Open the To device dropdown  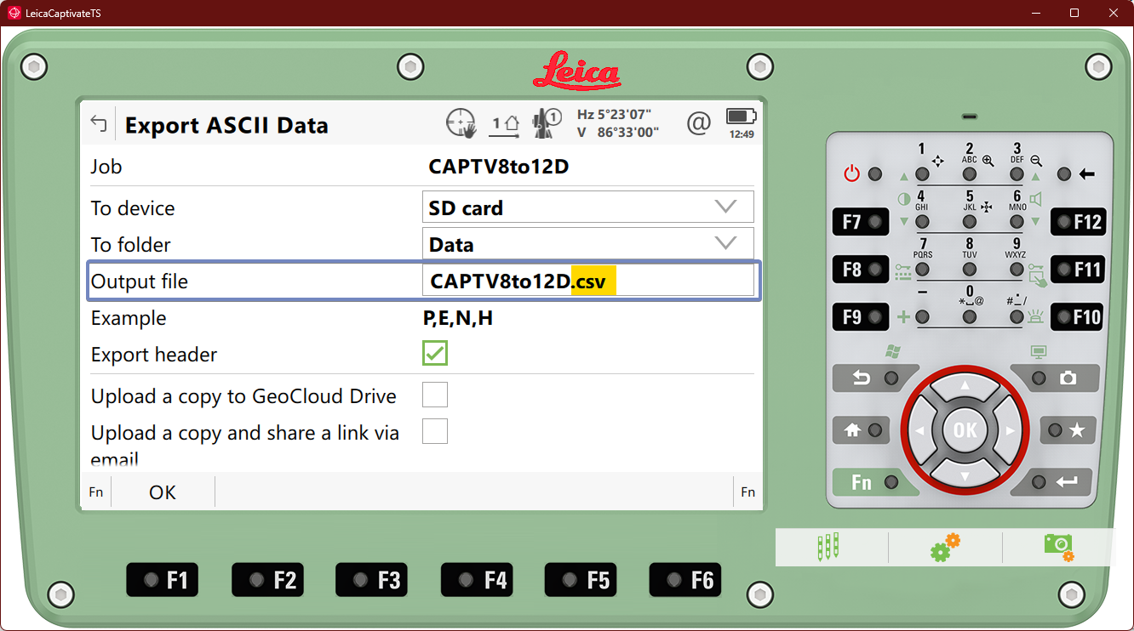click(588, 207)
